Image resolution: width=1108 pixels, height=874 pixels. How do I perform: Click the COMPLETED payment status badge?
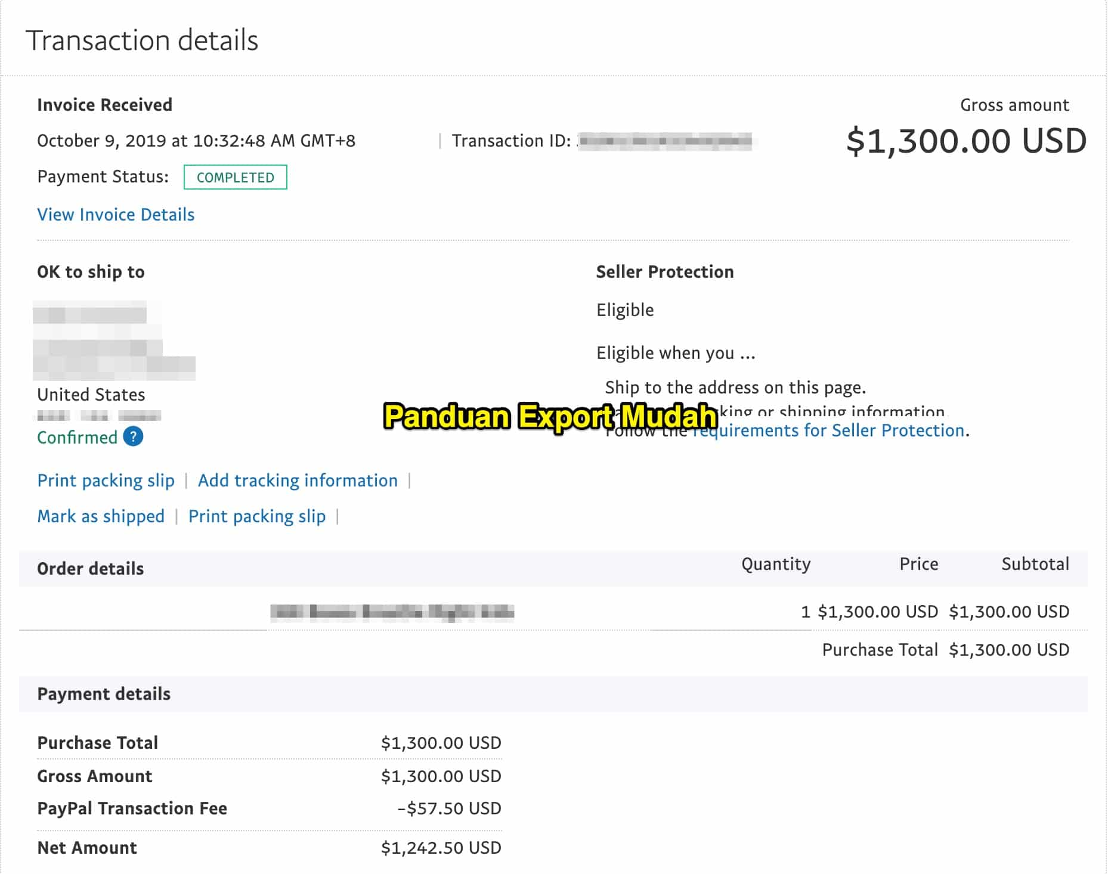point(235,177)
